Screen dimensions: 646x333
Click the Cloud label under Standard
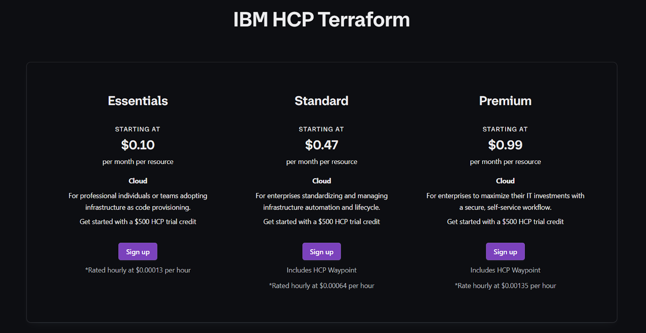(x=321, y=181)
